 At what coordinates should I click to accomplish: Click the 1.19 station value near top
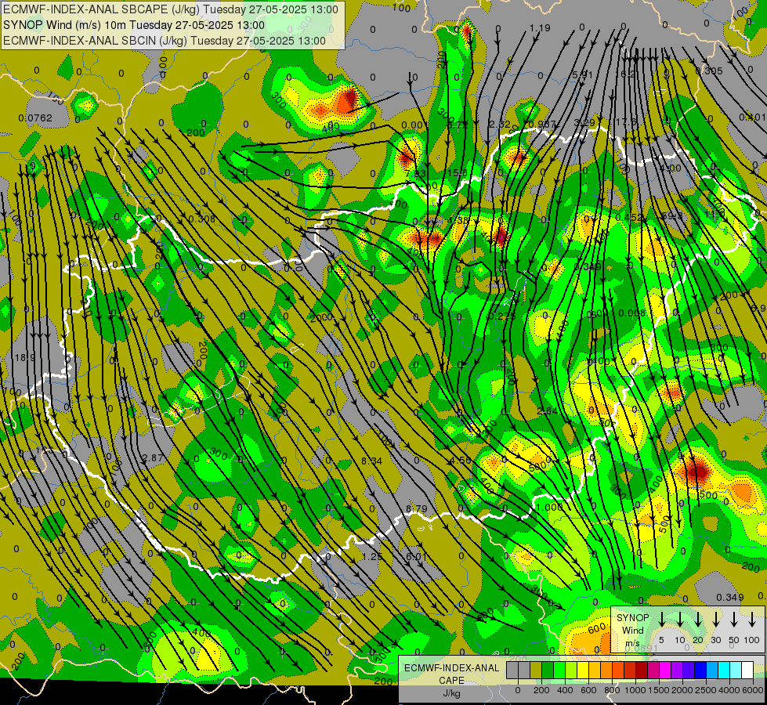(540, 28)
